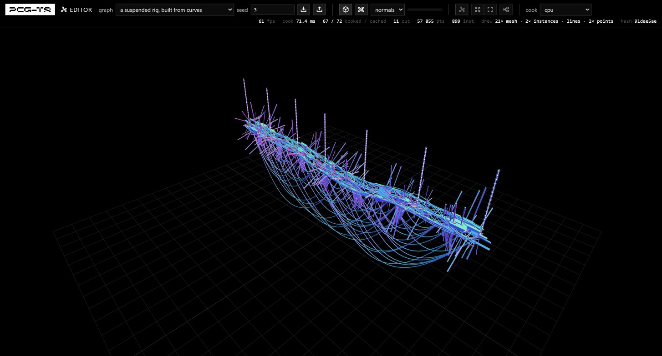Click the slider bar beside normals
The image size is (662, 356).
point(425,10)
